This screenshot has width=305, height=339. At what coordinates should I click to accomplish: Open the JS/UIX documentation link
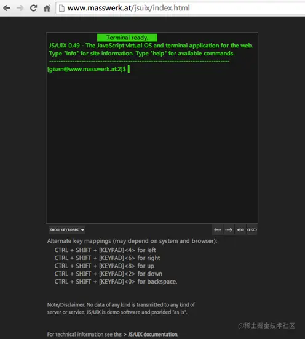pos(153,334)
